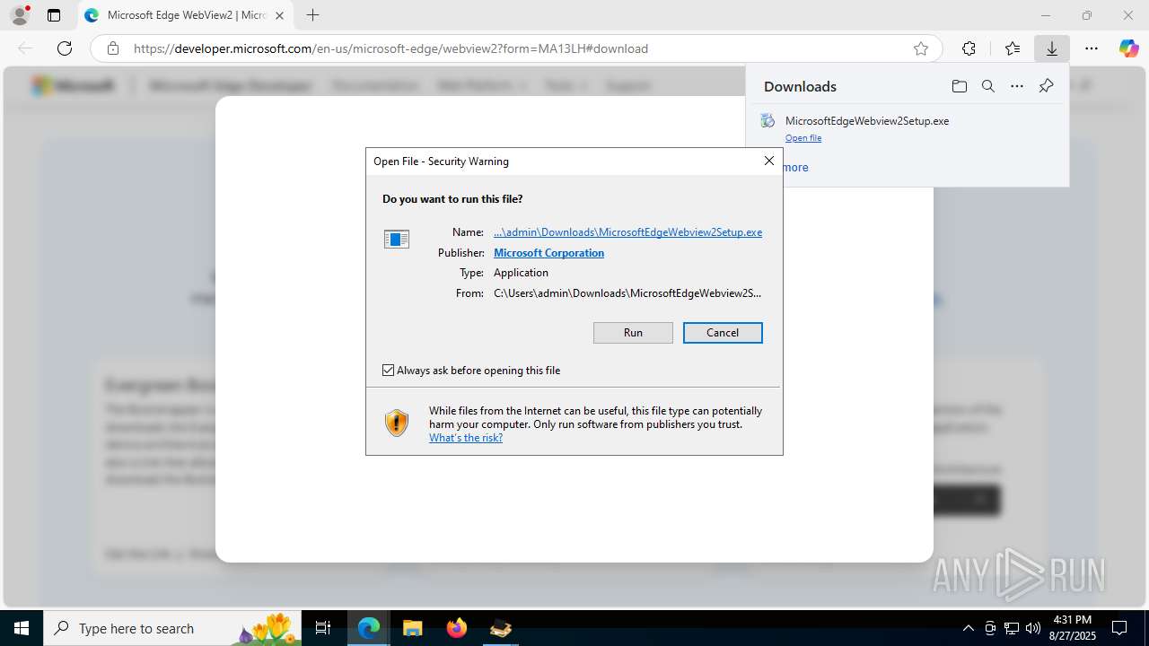Click the application icon in the dialog
Image resolution: width=1149 pixels, height=646 pixels.
(397, 240)
